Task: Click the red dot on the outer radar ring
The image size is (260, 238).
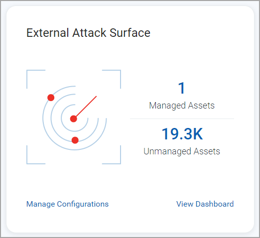Action: [51, 98]
